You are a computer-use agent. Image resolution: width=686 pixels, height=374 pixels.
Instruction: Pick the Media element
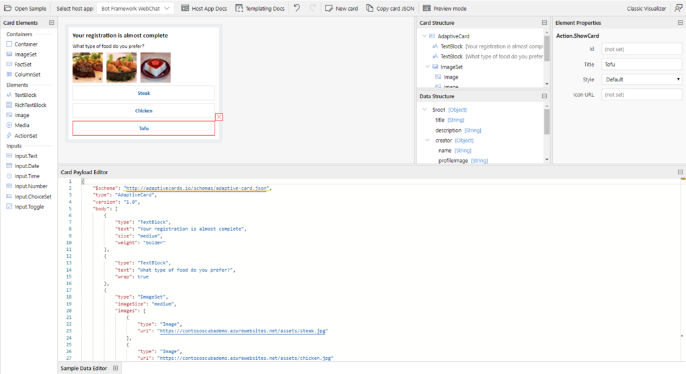[18, 125]
